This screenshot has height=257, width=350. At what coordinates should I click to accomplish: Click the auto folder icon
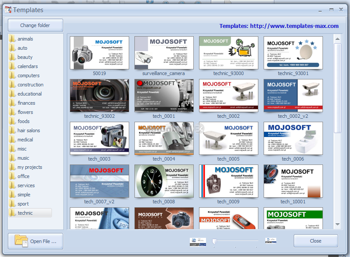click(12, 48)
